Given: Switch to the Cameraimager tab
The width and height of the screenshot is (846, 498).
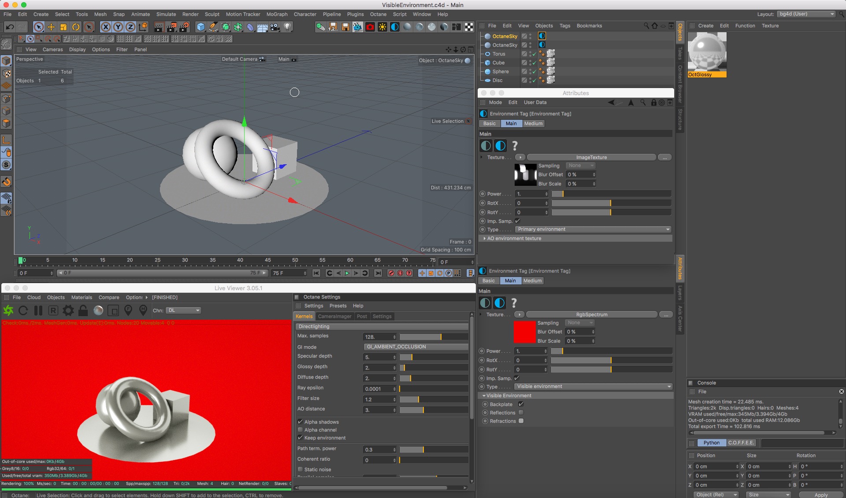Looking at the screenshot, I should click(334, 316).
